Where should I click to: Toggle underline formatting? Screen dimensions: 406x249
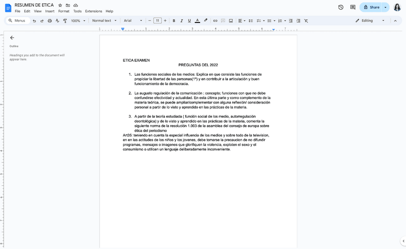click(189, 21)
